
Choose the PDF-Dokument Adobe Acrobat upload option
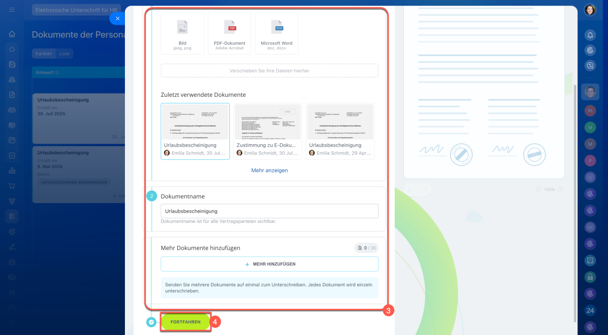229,33
